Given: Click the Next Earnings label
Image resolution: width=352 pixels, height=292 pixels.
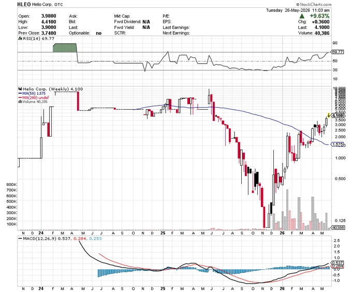Looking at the screenshot, I should point(176,33).
